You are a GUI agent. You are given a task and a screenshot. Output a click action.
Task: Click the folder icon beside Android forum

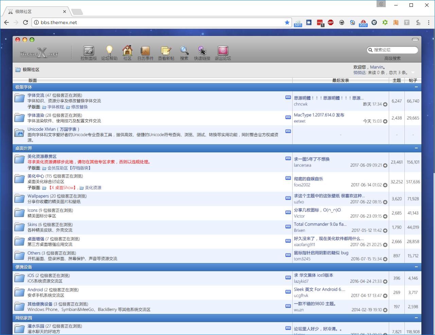19,292
